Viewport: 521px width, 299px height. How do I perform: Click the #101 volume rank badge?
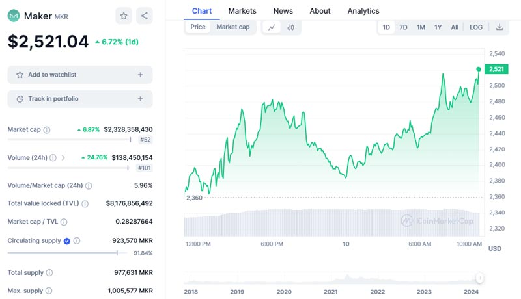coord(144,168)
